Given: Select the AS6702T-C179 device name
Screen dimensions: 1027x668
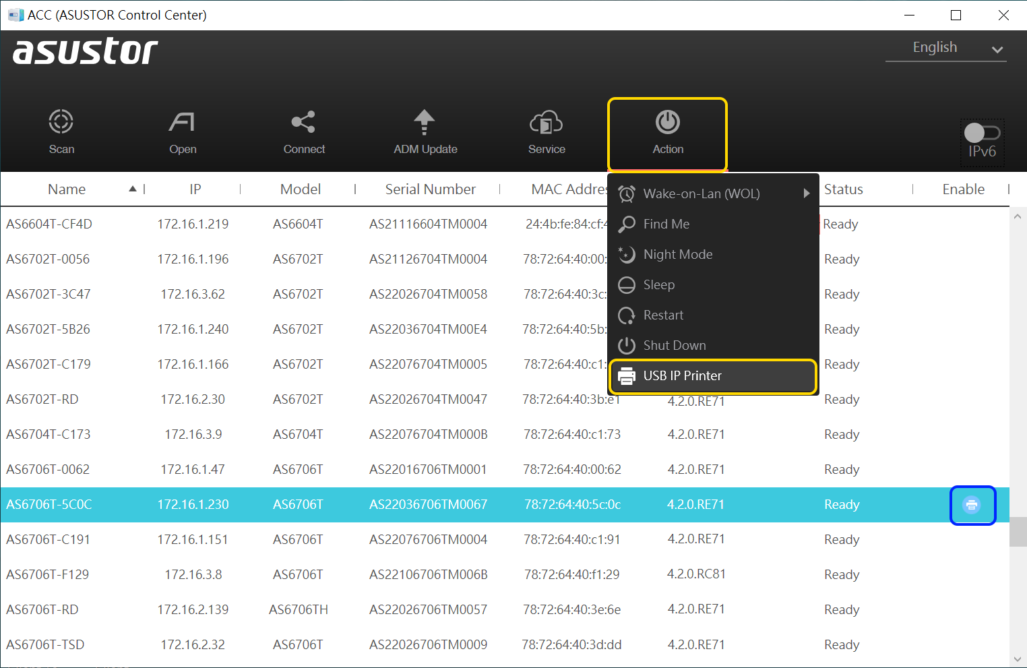Looking at the screenshot, I should click(49, 365).
